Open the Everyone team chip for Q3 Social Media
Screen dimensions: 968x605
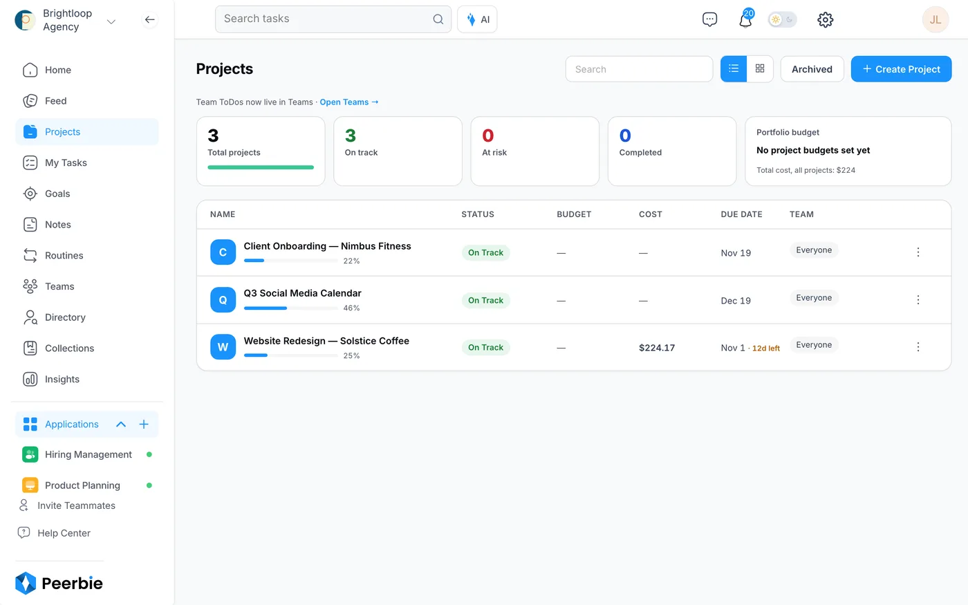(x=814, y=298)
